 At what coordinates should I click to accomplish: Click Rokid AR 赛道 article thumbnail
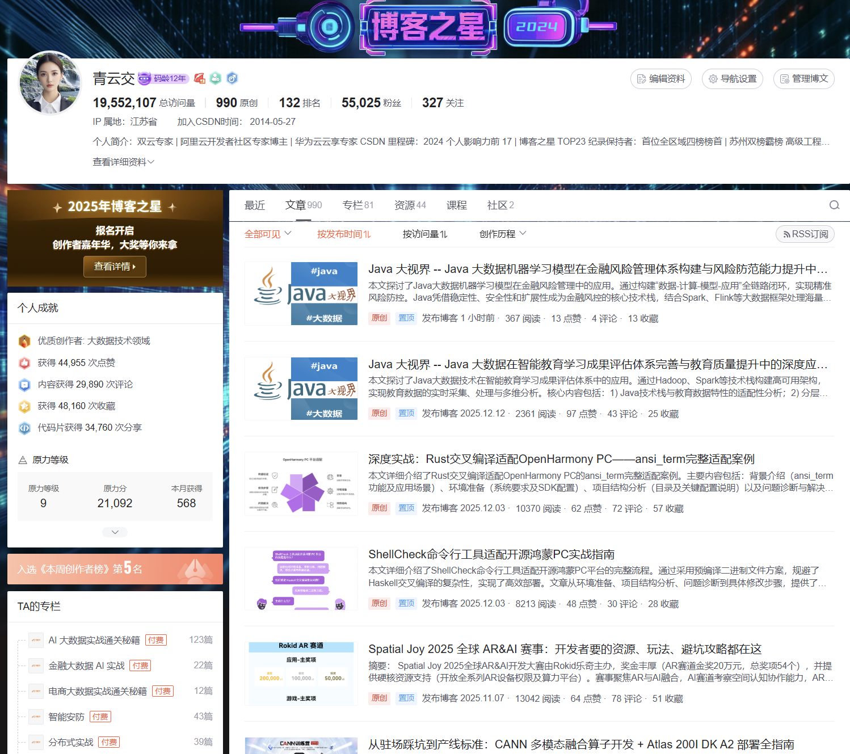pos(301,673)
